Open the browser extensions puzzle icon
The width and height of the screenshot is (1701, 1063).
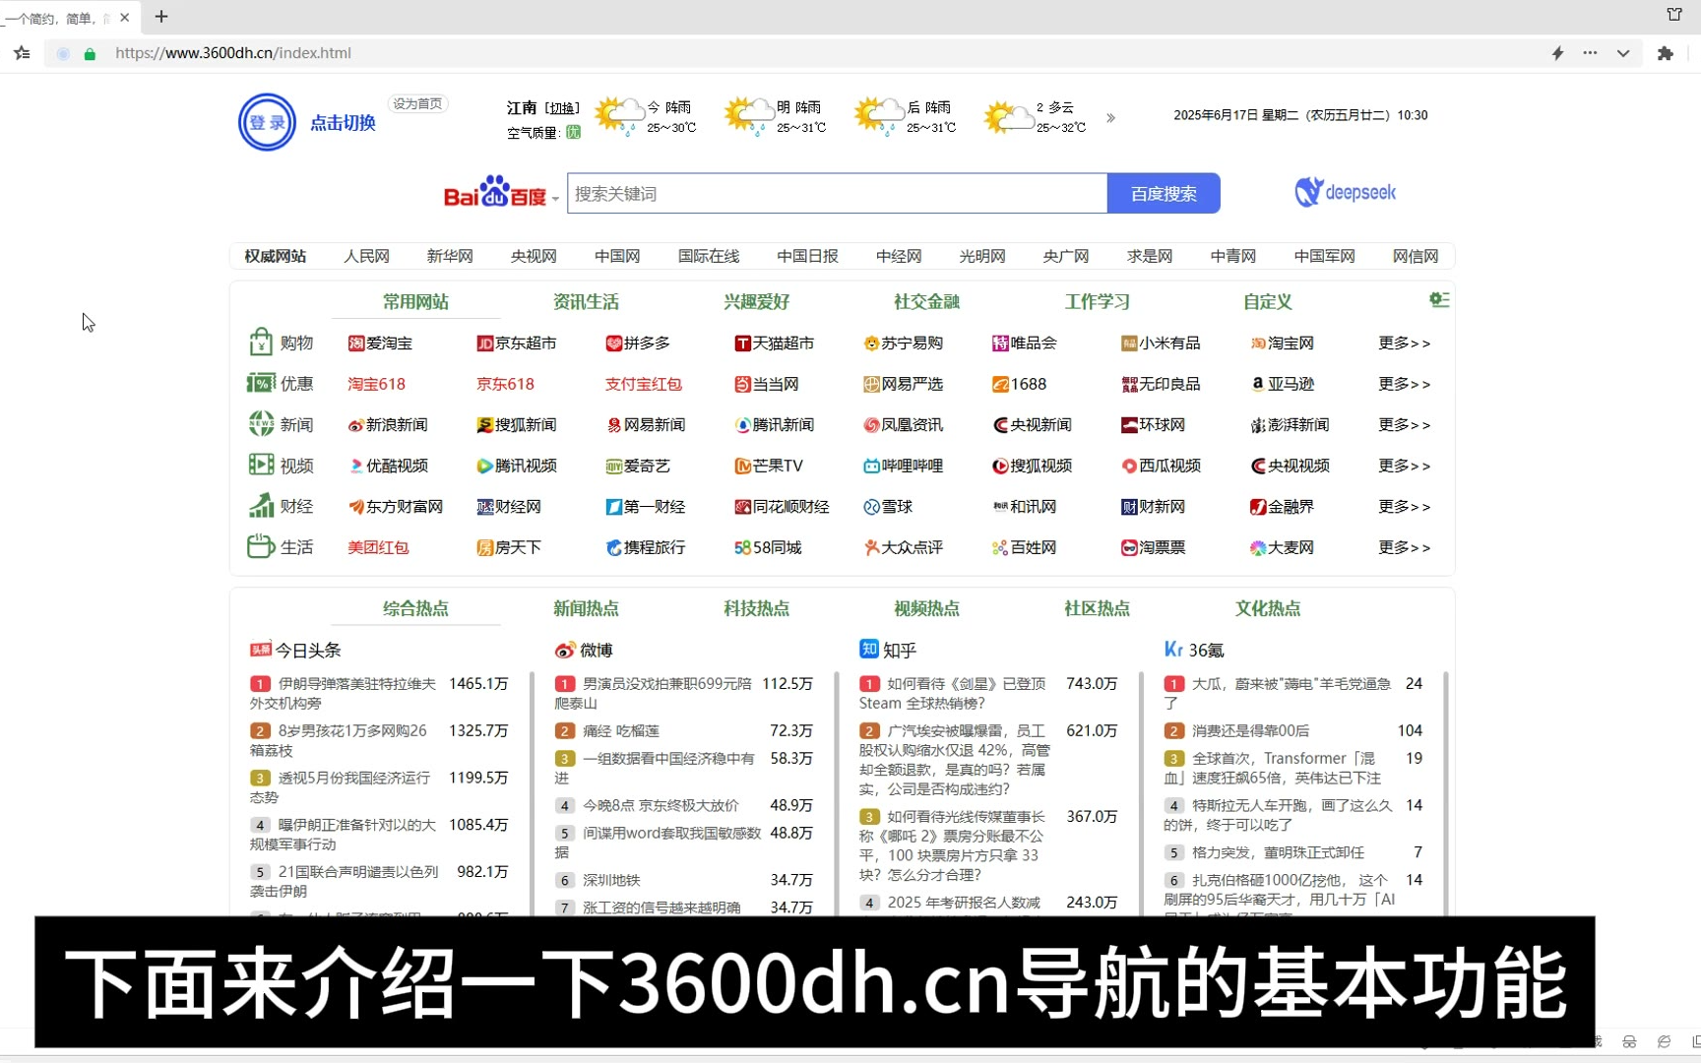tap(1665, 53)
